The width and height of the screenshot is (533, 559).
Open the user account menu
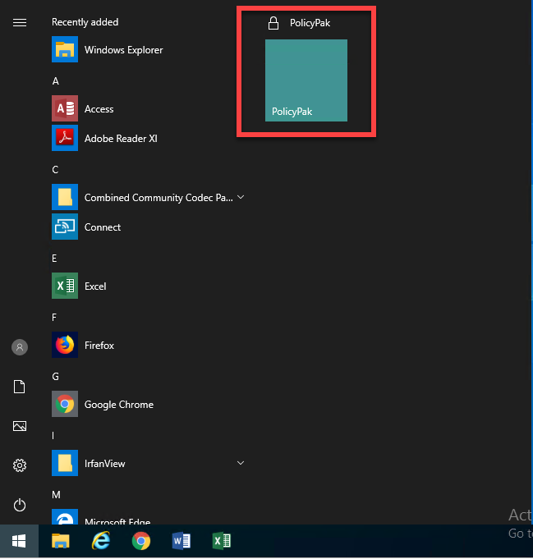[20, 347]
